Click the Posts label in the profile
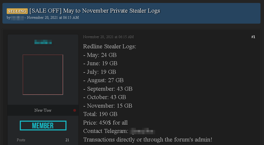The image size is (264, 145). pyautogui.click(x=21, y=140)
